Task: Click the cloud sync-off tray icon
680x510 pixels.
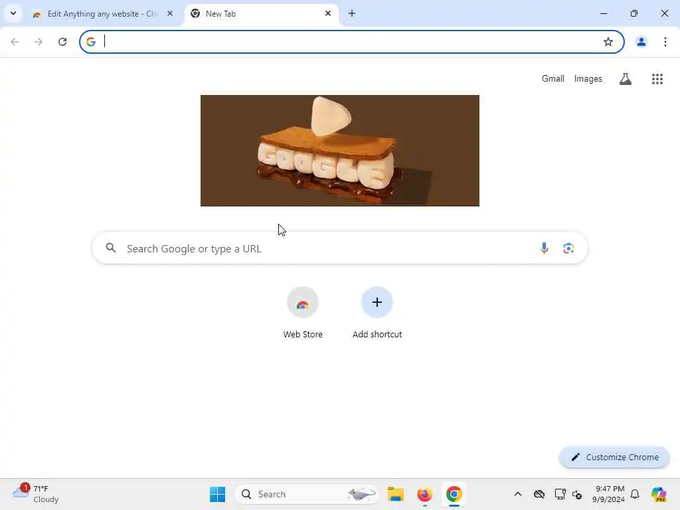Action: click(x=539, y=494)
